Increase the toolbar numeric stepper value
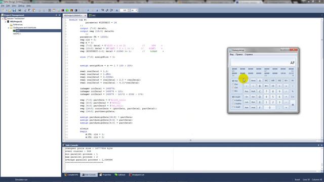This screenshot has height=182, width=324. tap(128, 10)
